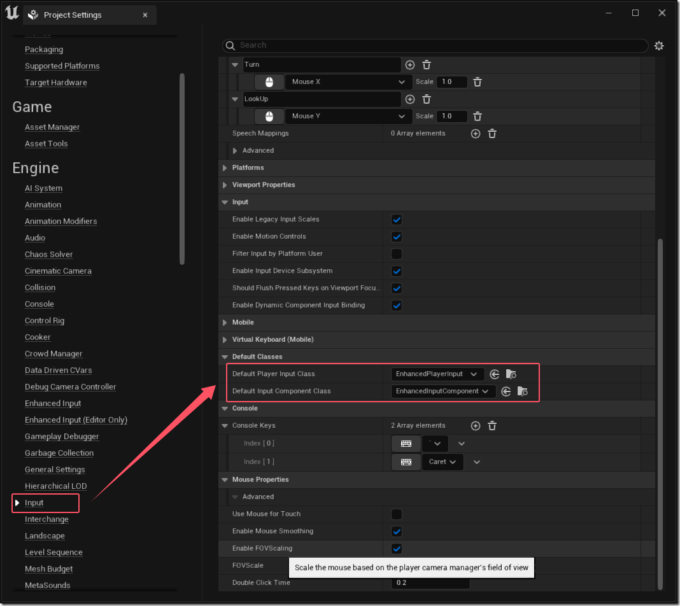The image size is (680, 606).
Task: Open the Caret key dropdown for Index 1
Action: tap(443, 462)
